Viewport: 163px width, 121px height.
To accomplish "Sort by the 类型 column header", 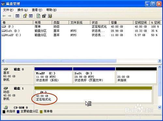I will coord(60,23).
